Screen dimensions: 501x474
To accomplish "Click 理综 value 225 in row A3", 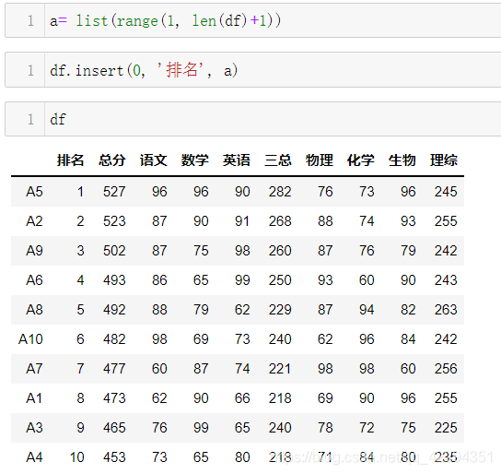I will tap(446, 428).
